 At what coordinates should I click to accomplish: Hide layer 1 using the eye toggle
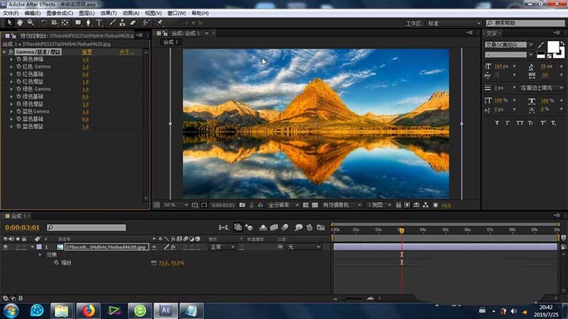(x=6, y=247)
